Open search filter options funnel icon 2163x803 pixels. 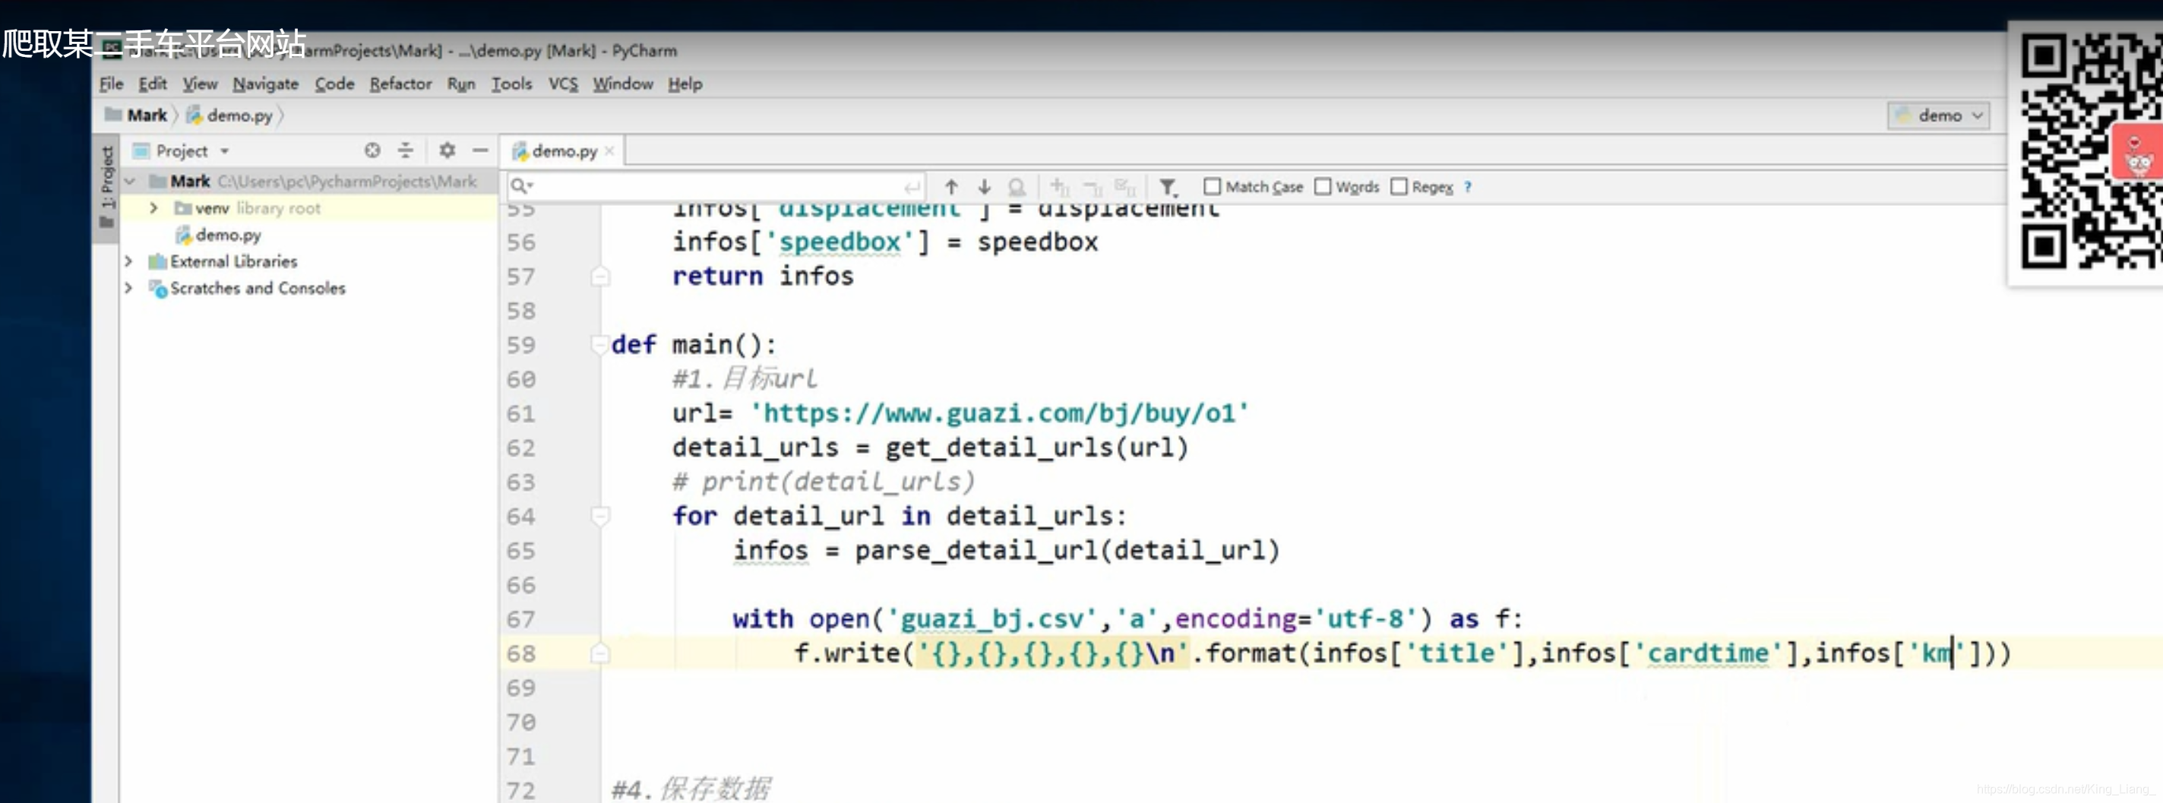pos(1168,186)
